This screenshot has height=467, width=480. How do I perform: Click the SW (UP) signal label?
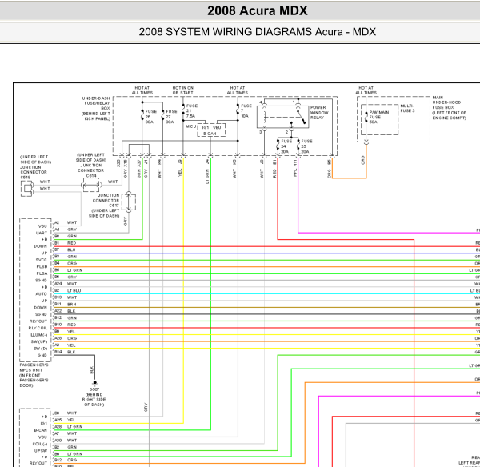39,341
